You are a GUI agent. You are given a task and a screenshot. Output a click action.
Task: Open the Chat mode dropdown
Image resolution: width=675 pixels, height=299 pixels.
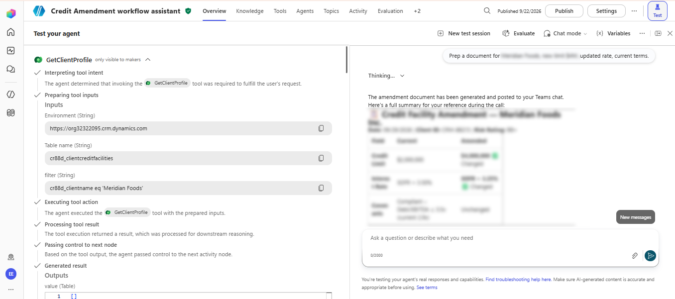[x=565, y=33]
